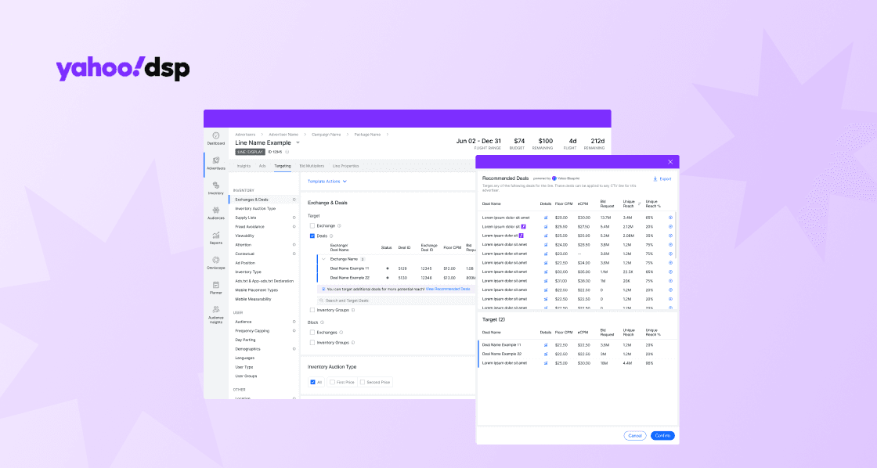
Task: Switch to the Insights tab
Action: pyautogui.click(x=244, y=166)
